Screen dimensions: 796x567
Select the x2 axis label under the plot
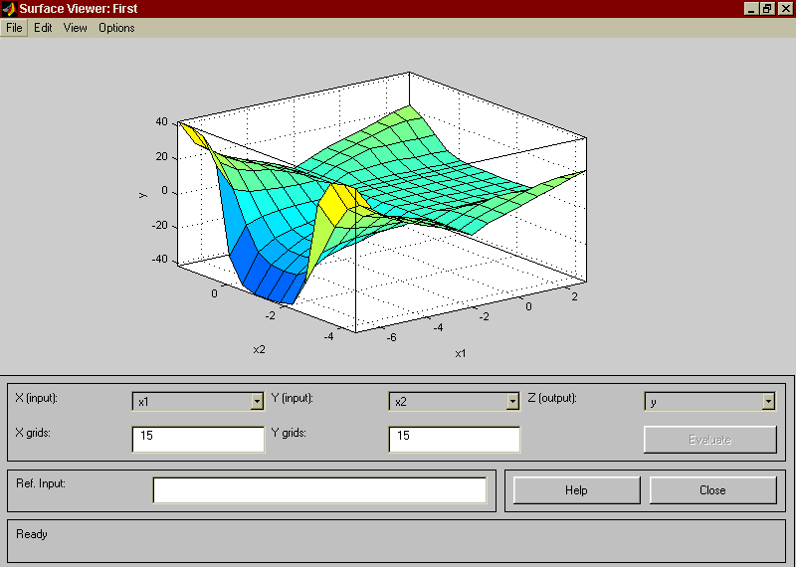pos(259,349)
